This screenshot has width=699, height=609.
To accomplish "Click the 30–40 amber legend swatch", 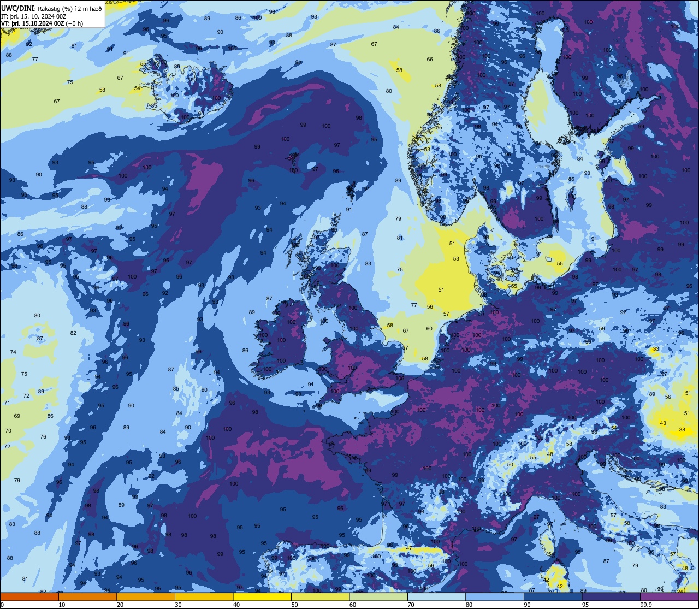I will [204, 596].
